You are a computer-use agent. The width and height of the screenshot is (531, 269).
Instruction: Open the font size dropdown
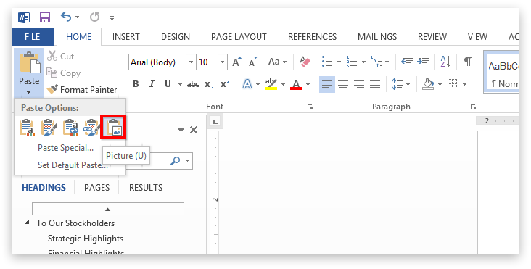pos(222,62)
